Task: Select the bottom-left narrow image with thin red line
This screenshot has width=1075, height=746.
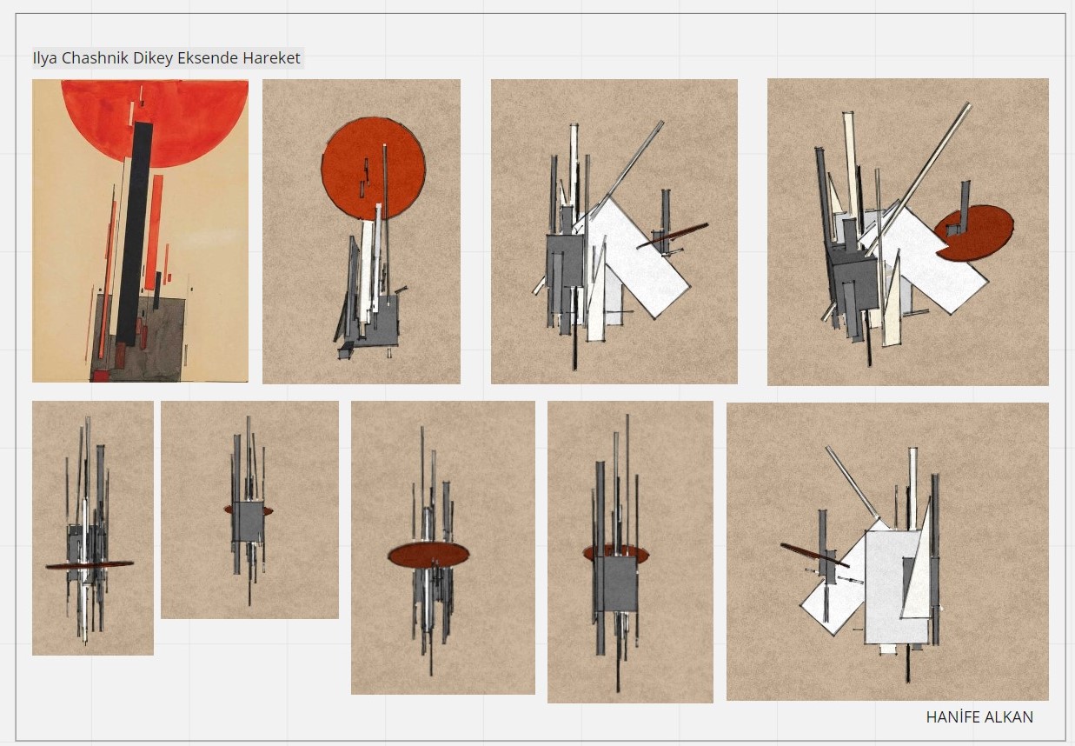Action: (x=93, y=528)
